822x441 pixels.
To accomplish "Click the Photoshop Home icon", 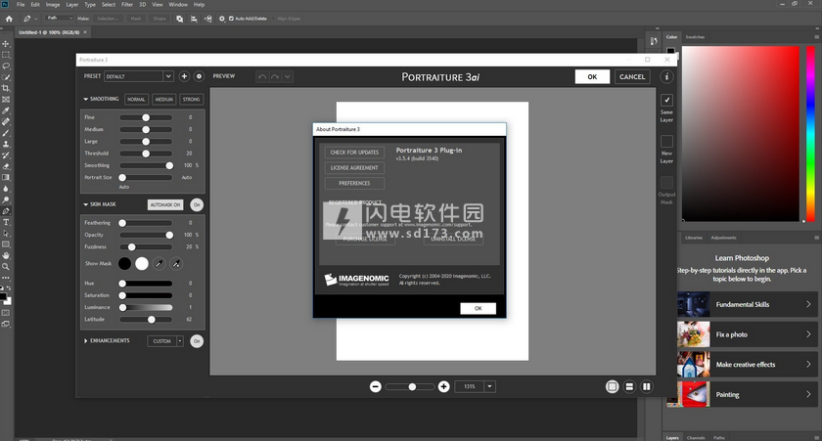I will [9, 19].
